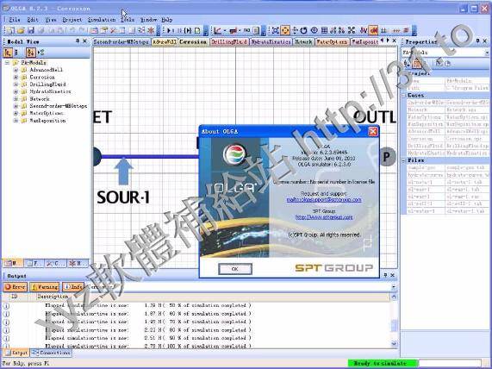The width and height of the screenshot is (492, 369).
Task: Click the zoom-to-fit icon in view toolbar
Action: [276, 30]
